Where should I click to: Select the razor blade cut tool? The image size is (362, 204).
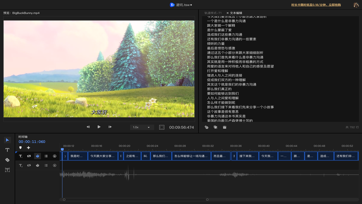pyautogui.click(x=7, y=160)
